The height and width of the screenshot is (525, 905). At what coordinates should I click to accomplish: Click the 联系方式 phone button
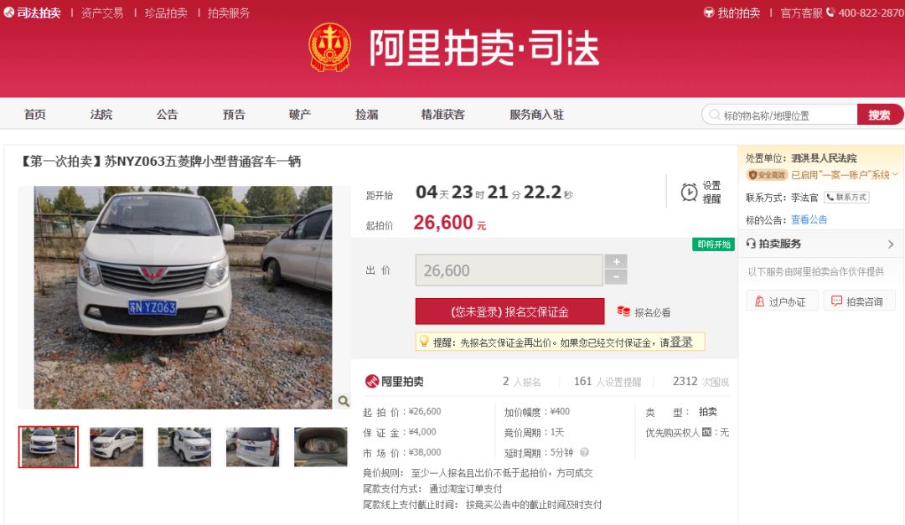point(846,198)
